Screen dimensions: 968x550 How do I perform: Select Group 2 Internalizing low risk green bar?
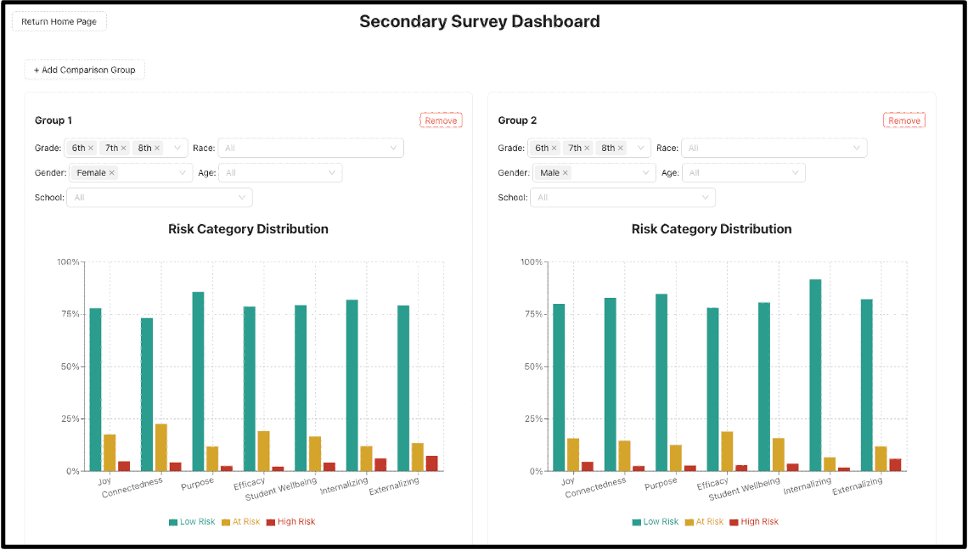point(815,375)
